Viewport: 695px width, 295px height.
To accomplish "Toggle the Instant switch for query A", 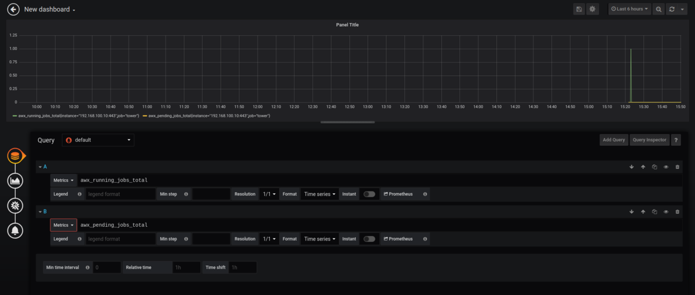I will coord(369,194).
